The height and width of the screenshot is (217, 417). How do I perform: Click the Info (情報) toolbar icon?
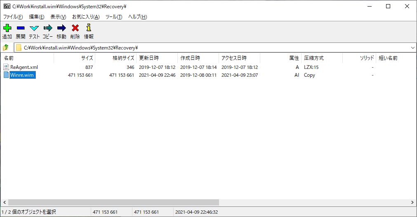coord(89,27)
